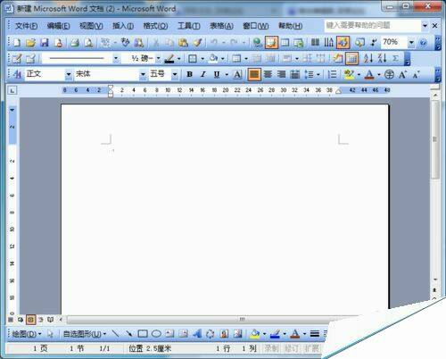The width and height of the screenshot is (446, 359).
Task: Toggle right alignment button
Action: point(281,74)
